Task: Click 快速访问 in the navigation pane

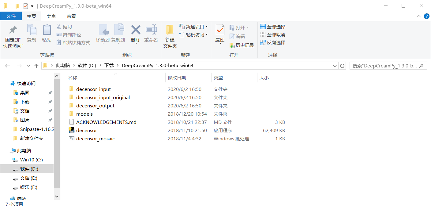Action: (26, 84)
